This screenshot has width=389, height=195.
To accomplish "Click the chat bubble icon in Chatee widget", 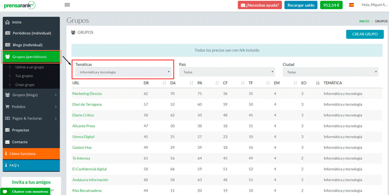I will (5, 191).
